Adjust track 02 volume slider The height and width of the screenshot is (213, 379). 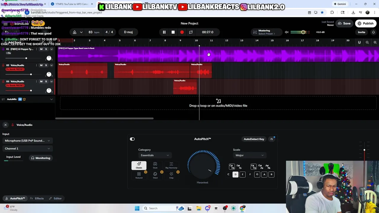(31, 74)
